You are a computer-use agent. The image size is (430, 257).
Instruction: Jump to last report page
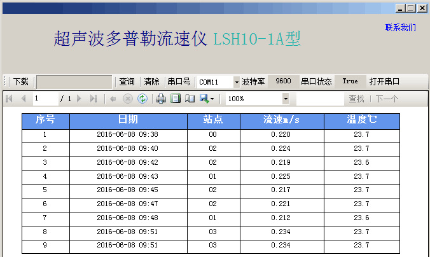94,99
